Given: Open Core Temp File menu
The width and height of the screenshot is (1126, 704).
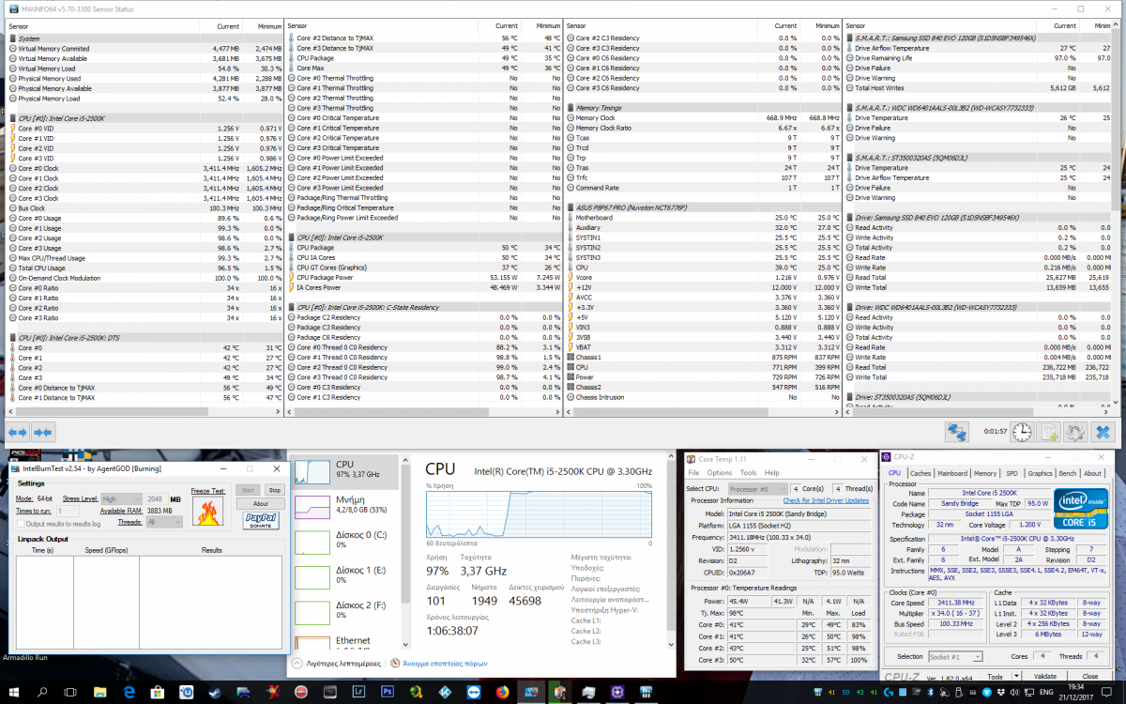Looking at the screenshot, I should point(693,473).
